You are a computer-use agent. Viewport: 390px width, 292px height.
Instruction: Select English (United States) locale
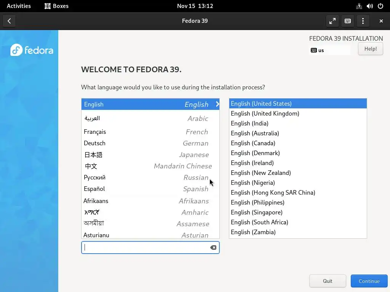(x=298, y=103)
